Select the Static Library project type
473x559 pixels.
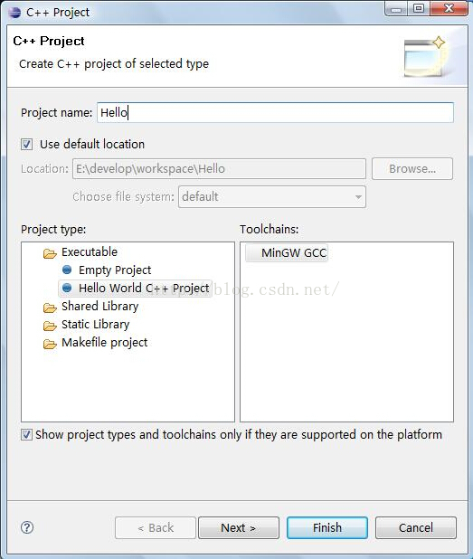click(x=95, y=325)
